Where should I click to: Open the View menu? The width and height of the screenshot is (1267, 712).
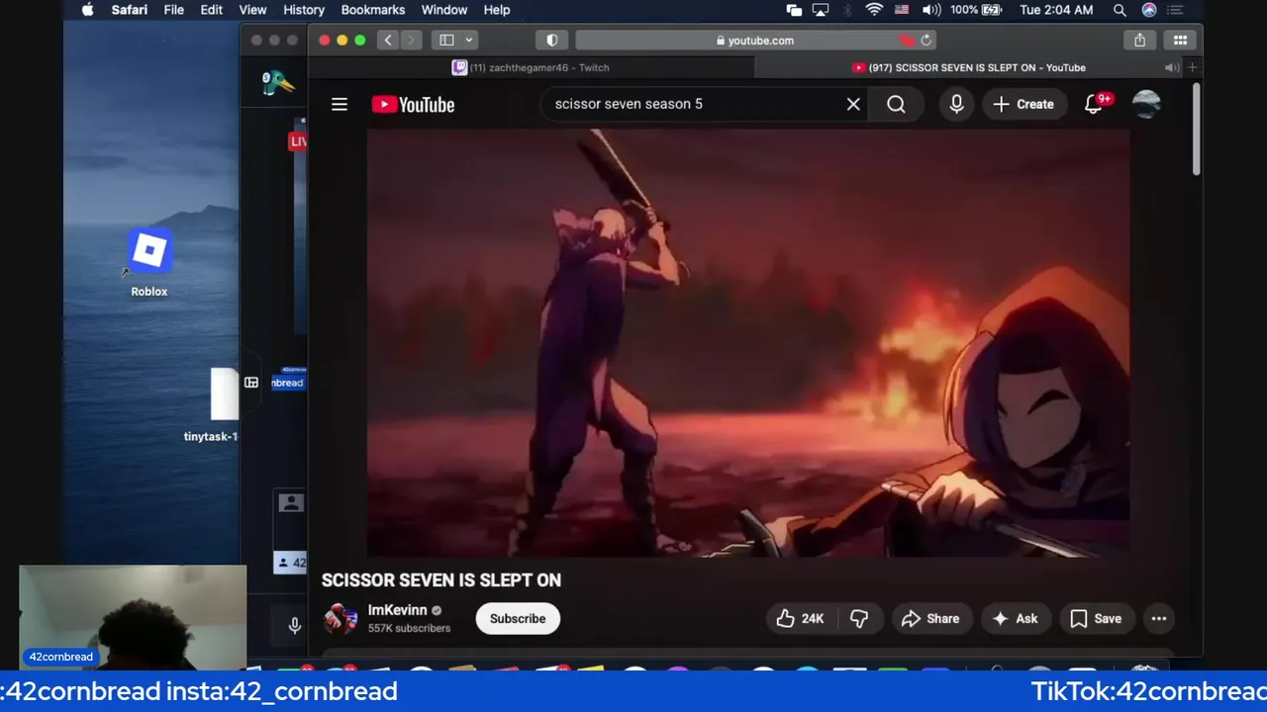[x=252, y=10]
